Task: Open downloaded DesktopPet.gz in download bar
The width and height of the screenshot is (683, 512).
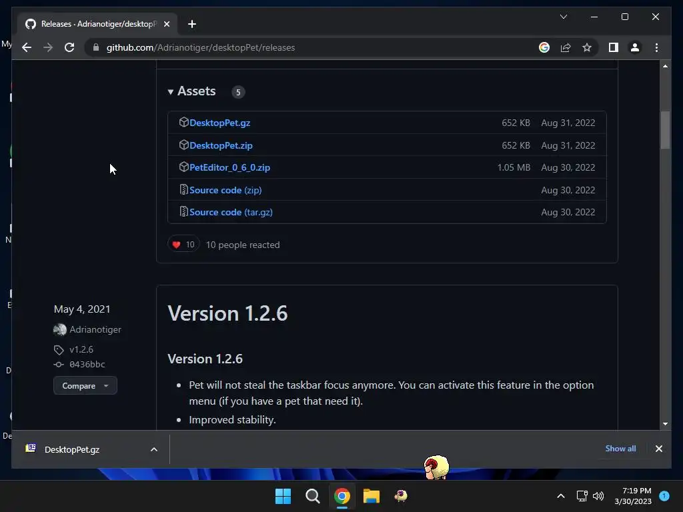Action: coord(72,449)
